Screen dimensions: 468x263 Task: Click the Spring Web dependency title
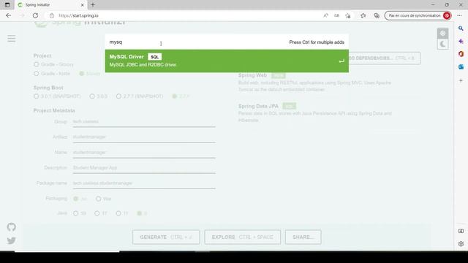pos(252,75)
